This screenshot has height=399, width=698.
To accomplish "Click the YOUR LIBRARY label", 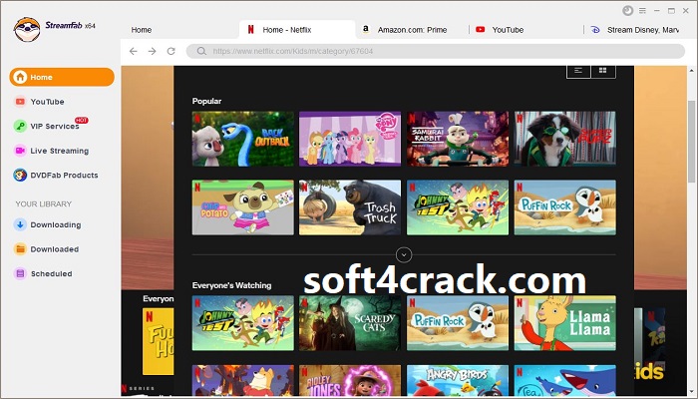I will [x=44, y=203].
